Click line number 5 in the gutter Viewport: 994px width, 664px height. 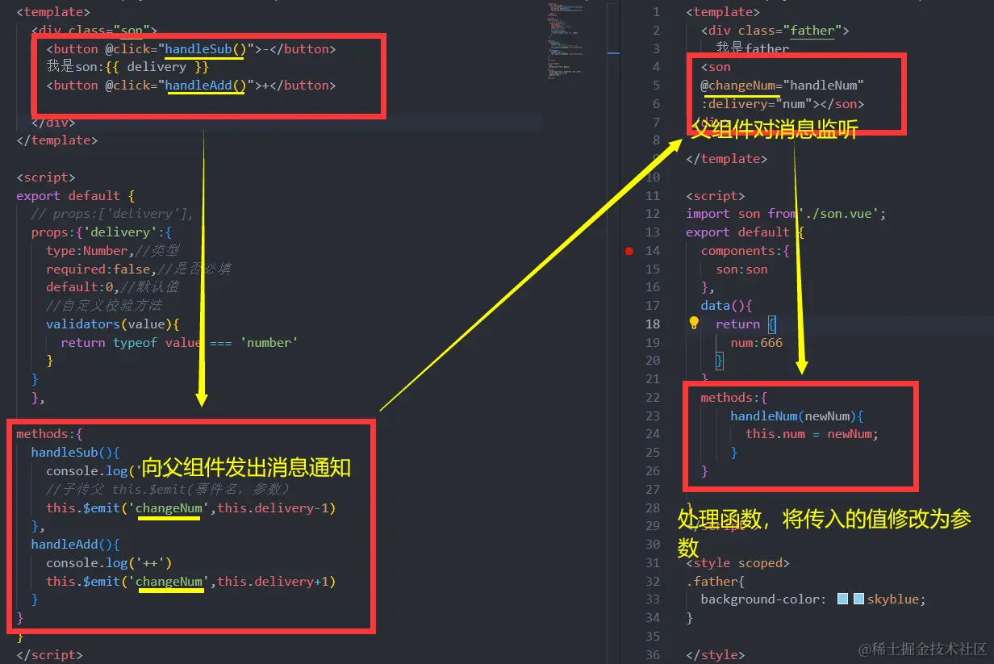tap(656, 85)
